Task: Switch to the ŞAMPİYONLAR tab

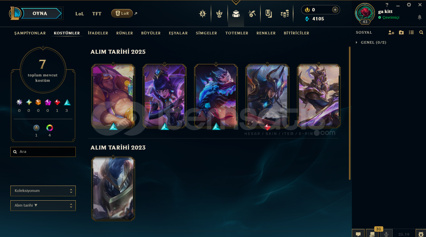Action: (x=30, y=33)
